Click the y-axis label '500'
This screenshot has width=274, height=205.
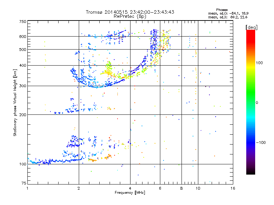tap(23, 50)
